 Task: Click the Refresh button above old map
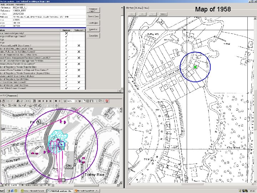click(163, 14)
